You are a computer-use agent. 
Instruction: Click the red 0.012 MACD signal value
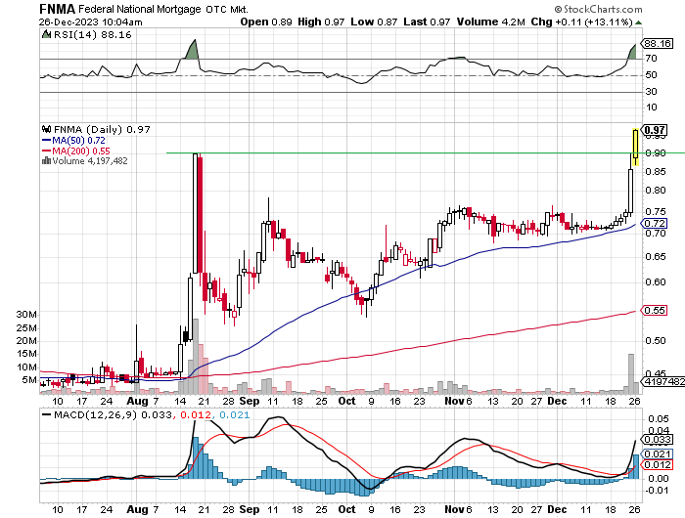tap(196, 415)
